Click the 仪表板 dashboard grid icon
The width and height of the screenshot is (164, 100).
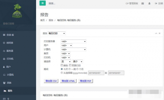[4, 35]
